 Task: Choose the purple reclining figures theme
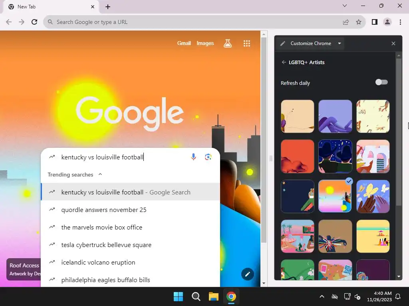pos(335,116)
